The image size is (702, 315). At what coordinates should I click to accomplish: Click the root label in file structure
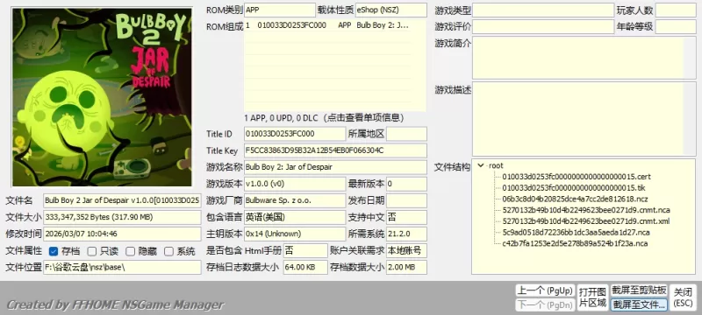[496, 165]
